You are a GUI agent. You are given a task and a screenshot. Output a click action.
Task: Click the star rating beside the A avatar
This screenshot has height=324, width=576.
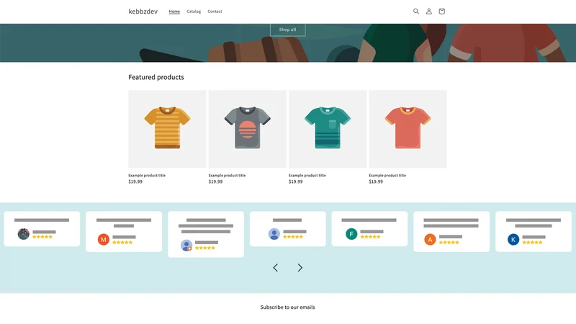click(449, 243)
